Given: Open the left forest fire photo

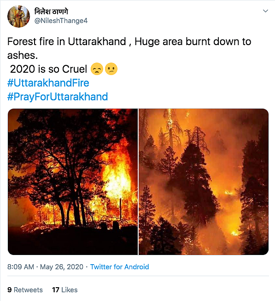Looking at the screenshot, I should [x=73, y=182].
